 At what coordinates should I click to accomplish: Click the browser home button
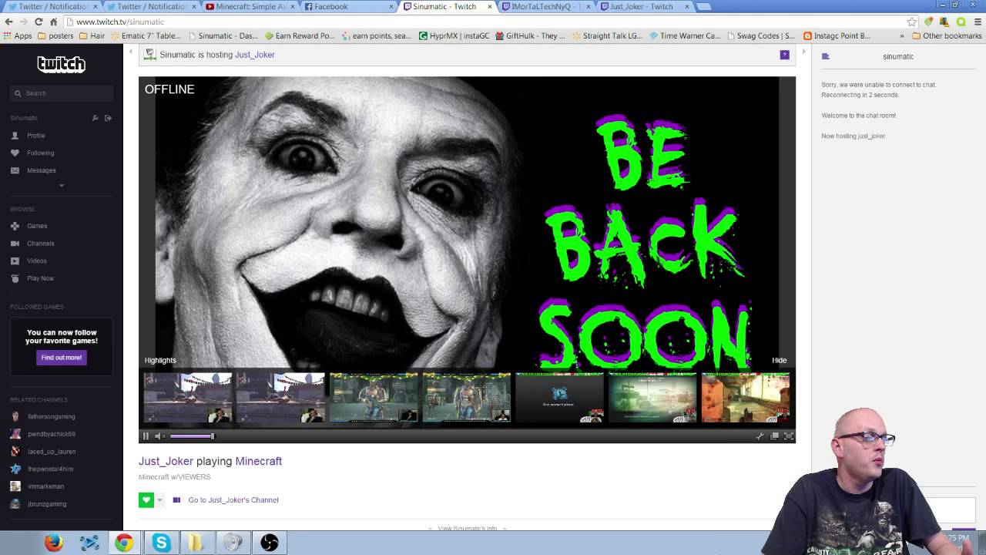53,22
